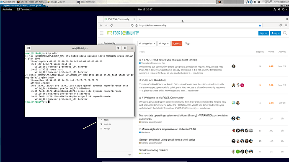Click the GNOME network status icon
Viewport: 289px width, 162px height.
275,9
